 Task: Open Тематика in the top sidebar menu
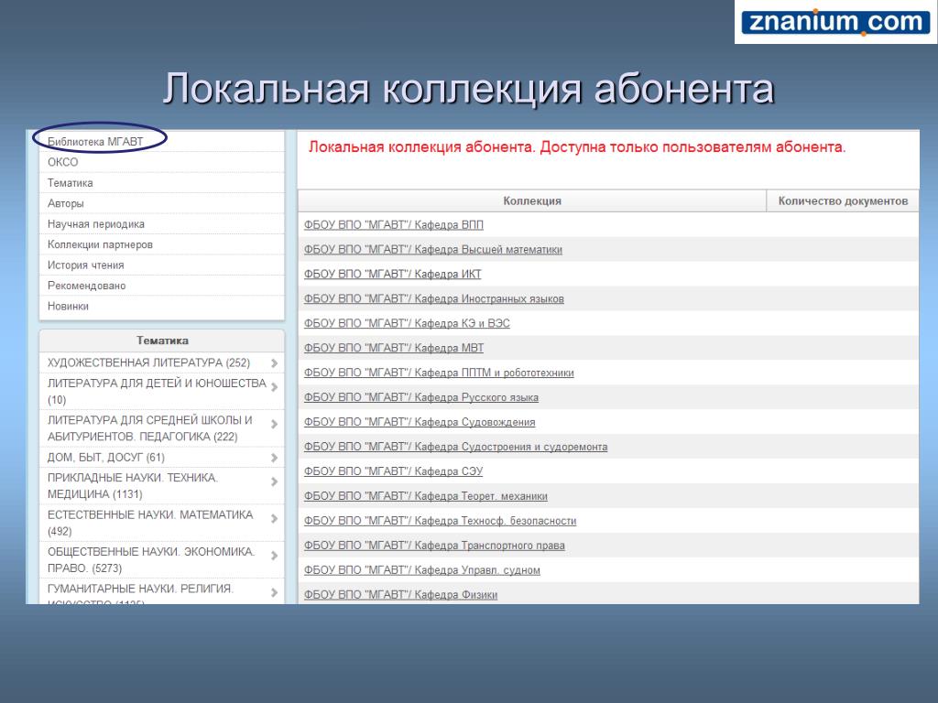point(70,183)
